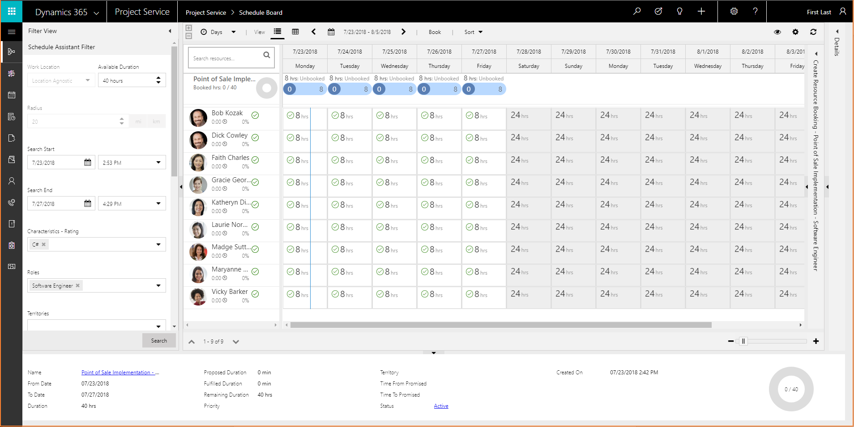Viewport: 854px width, 427px height.
Task: Select the list view icon in toolbar
Action: pyautogui.click(x=278, y=32)
